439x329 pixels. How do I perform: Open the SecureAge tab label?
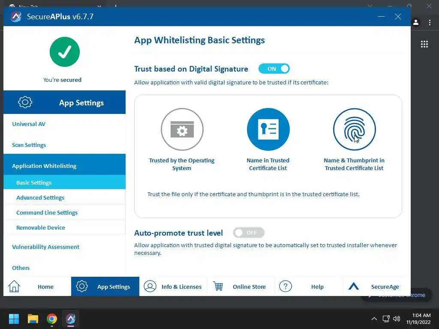click(x=385, y=287)
